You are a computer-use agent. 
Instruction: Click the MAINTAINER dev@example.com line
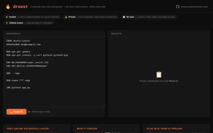click(23, 45)
